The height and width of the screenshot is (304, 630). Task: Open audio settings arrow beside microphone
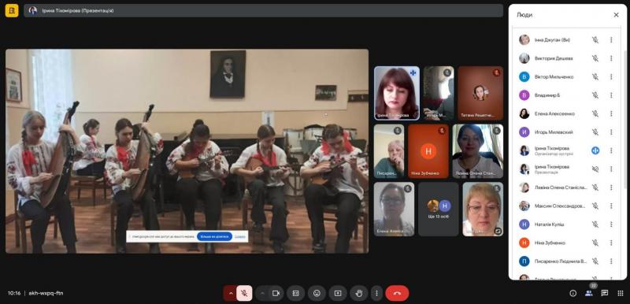point(231,293)
